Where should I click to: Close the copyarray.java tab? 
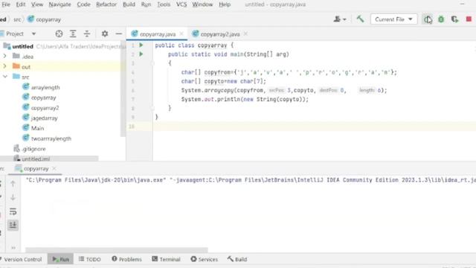(181, 34)
